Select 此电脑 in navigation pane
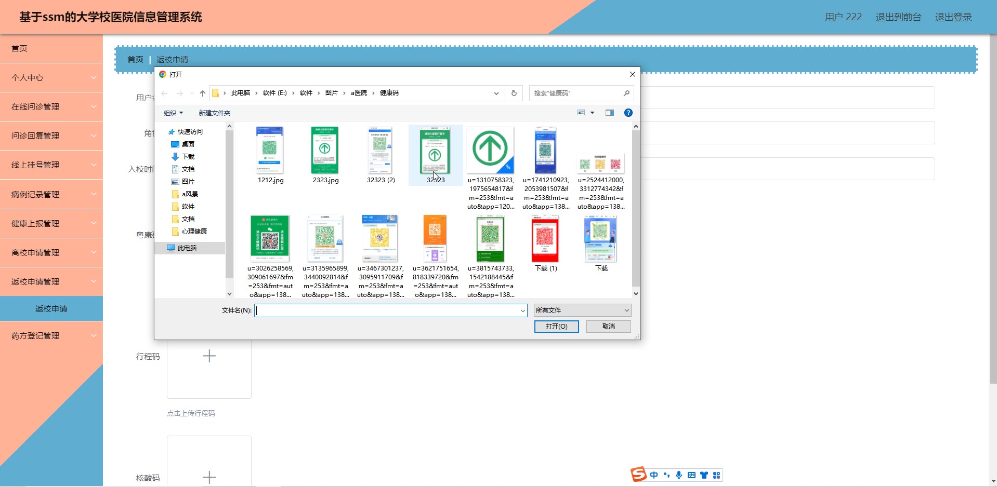This screenshot has width=997, height=487. click(187, 248)
